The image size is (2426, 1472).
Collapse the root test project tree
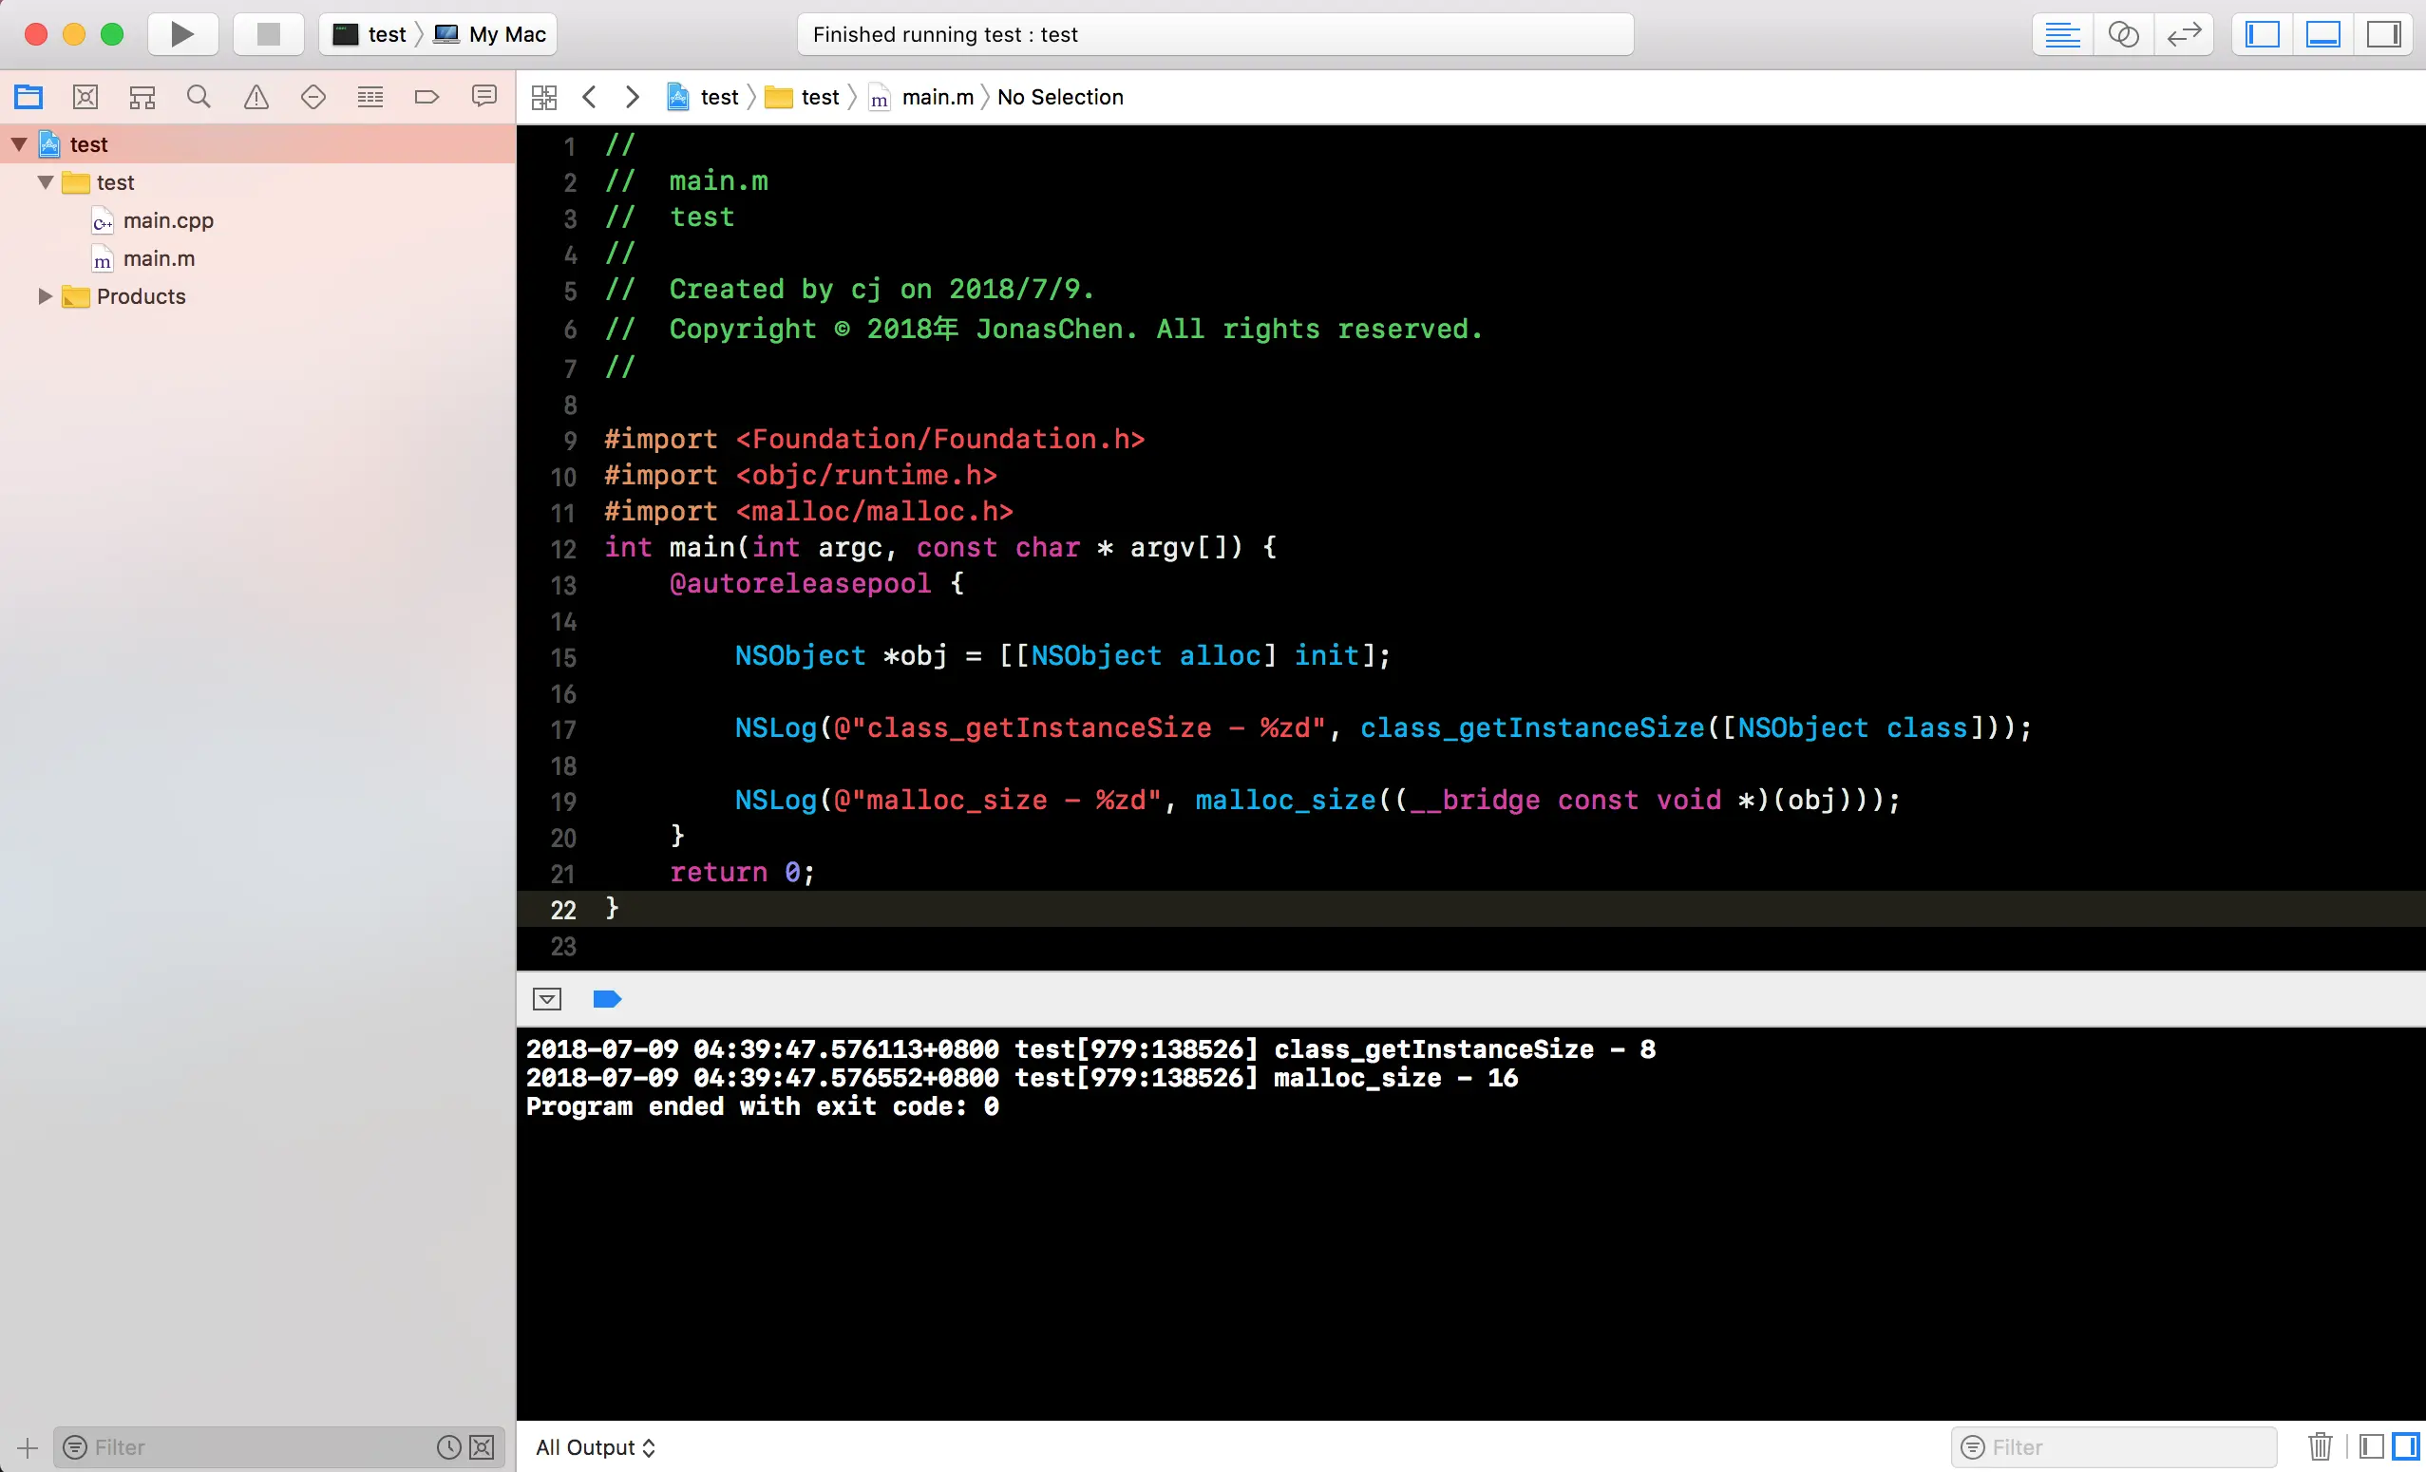pyautogui.click(x=19, y=144)
